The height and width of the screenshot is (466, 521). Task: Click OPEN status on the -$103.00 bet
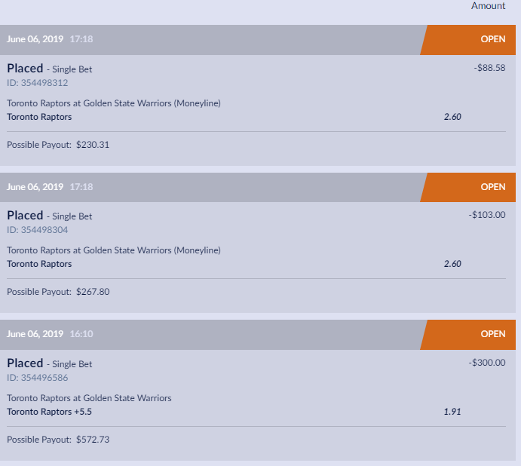[x=493, y=187]
